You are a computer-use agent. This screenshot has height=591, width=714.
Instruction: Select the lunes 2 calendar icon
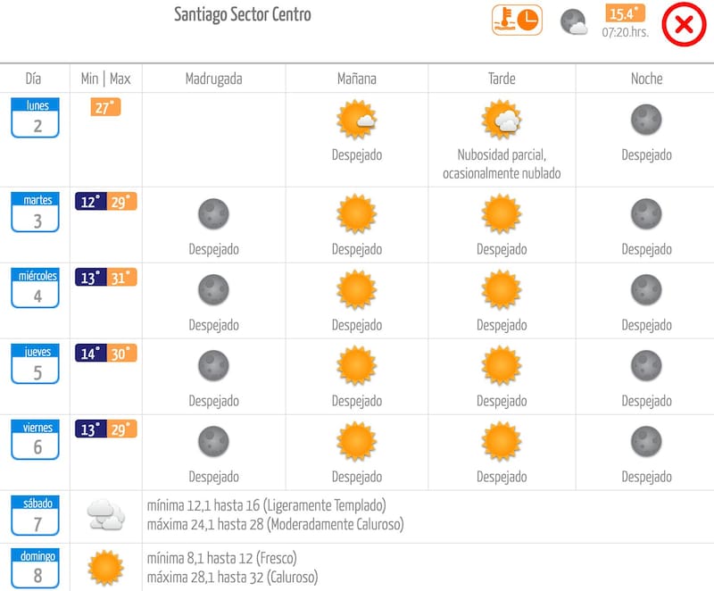pyautogui.click(x=36, y=118)
